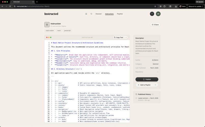
Task: Click the '**Testability**' bullet line
Action: (90, 65)
